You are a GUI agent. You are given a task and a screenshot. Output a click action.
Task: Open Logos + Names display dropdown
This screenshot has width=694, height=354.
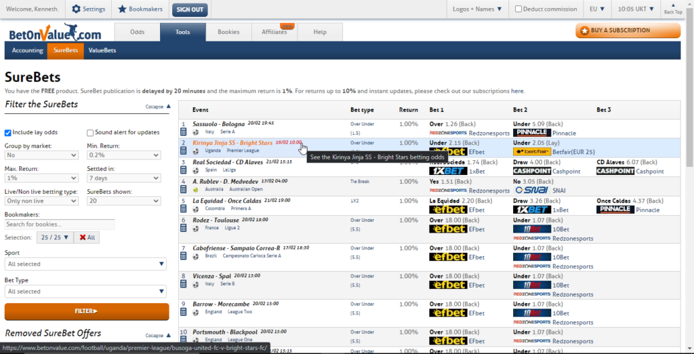477,9
